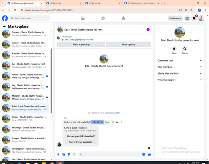Open the emoji picker in message box

[x=144, y=154]
